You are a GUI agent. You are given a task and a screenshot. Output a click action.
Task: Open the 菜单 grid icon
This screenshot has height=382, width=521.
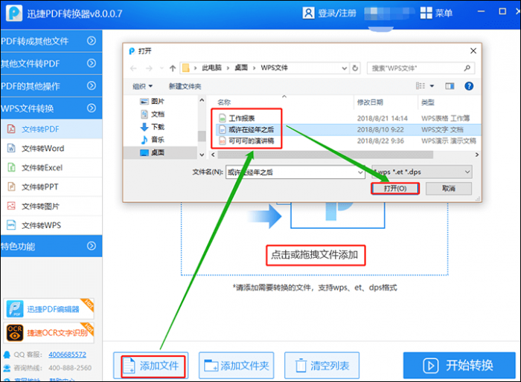click(x=426, y=13)
